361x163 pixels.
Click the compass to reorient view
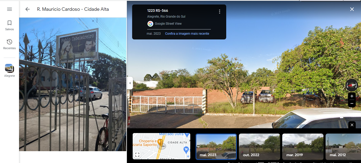click(352, 85)
